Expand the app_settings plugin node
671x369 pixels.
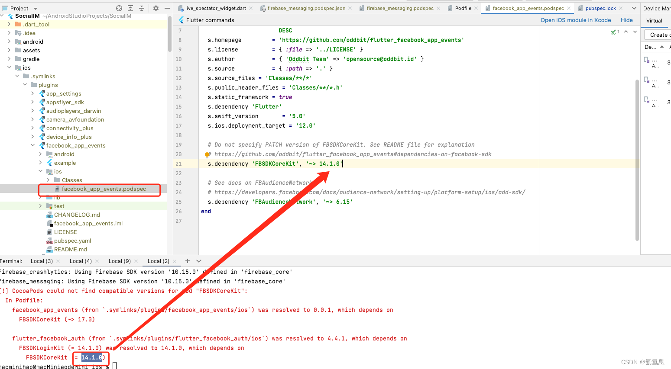[32, 93]
